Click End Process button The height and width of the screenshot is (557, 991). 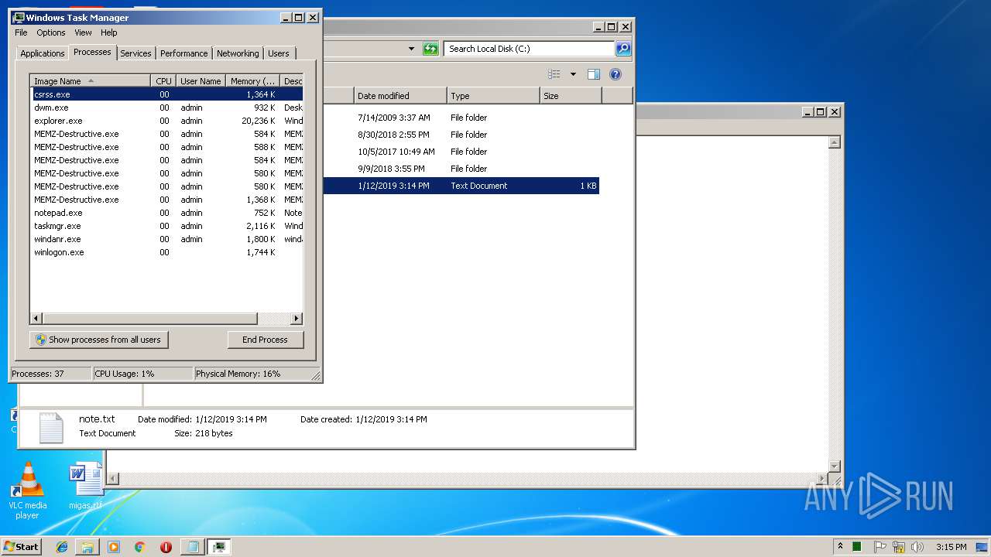[x=266, y=340]
